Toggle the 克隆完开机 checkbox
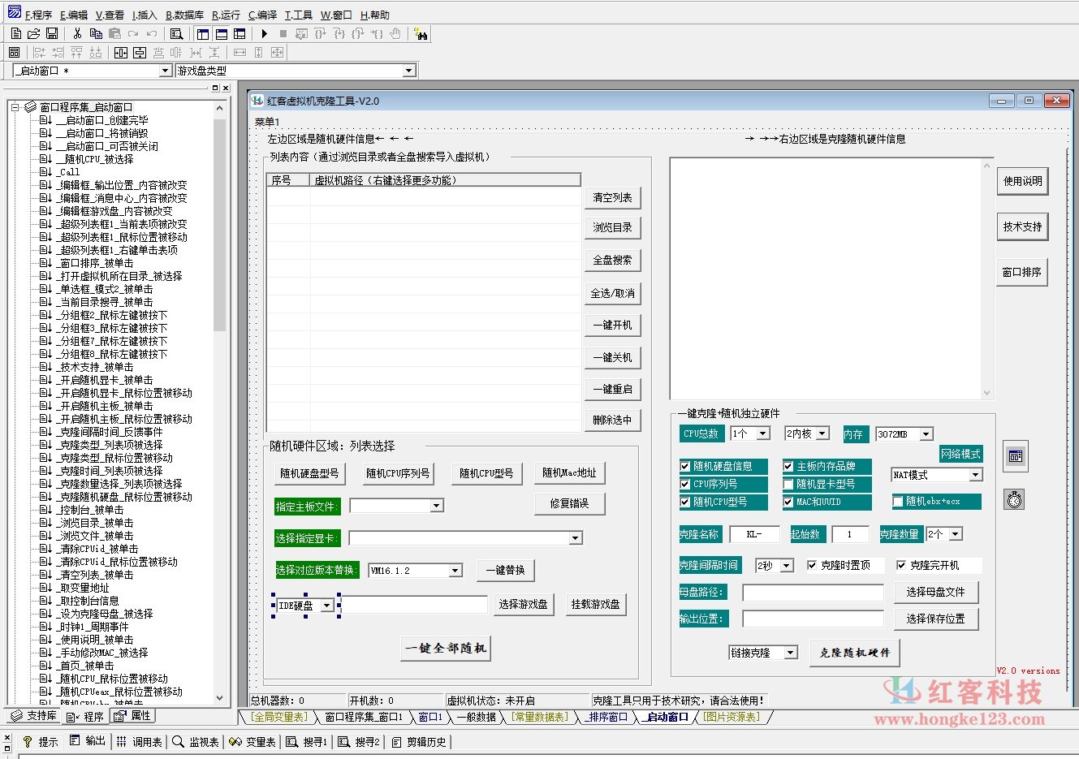The width and height of the screenshot is (1079, 759). coord(901,565)
